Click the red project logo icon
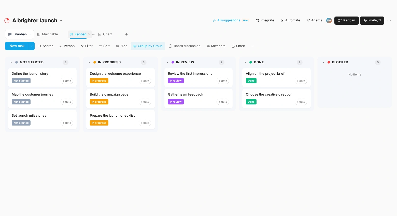The image size is (397, 216). coord(7,21)
